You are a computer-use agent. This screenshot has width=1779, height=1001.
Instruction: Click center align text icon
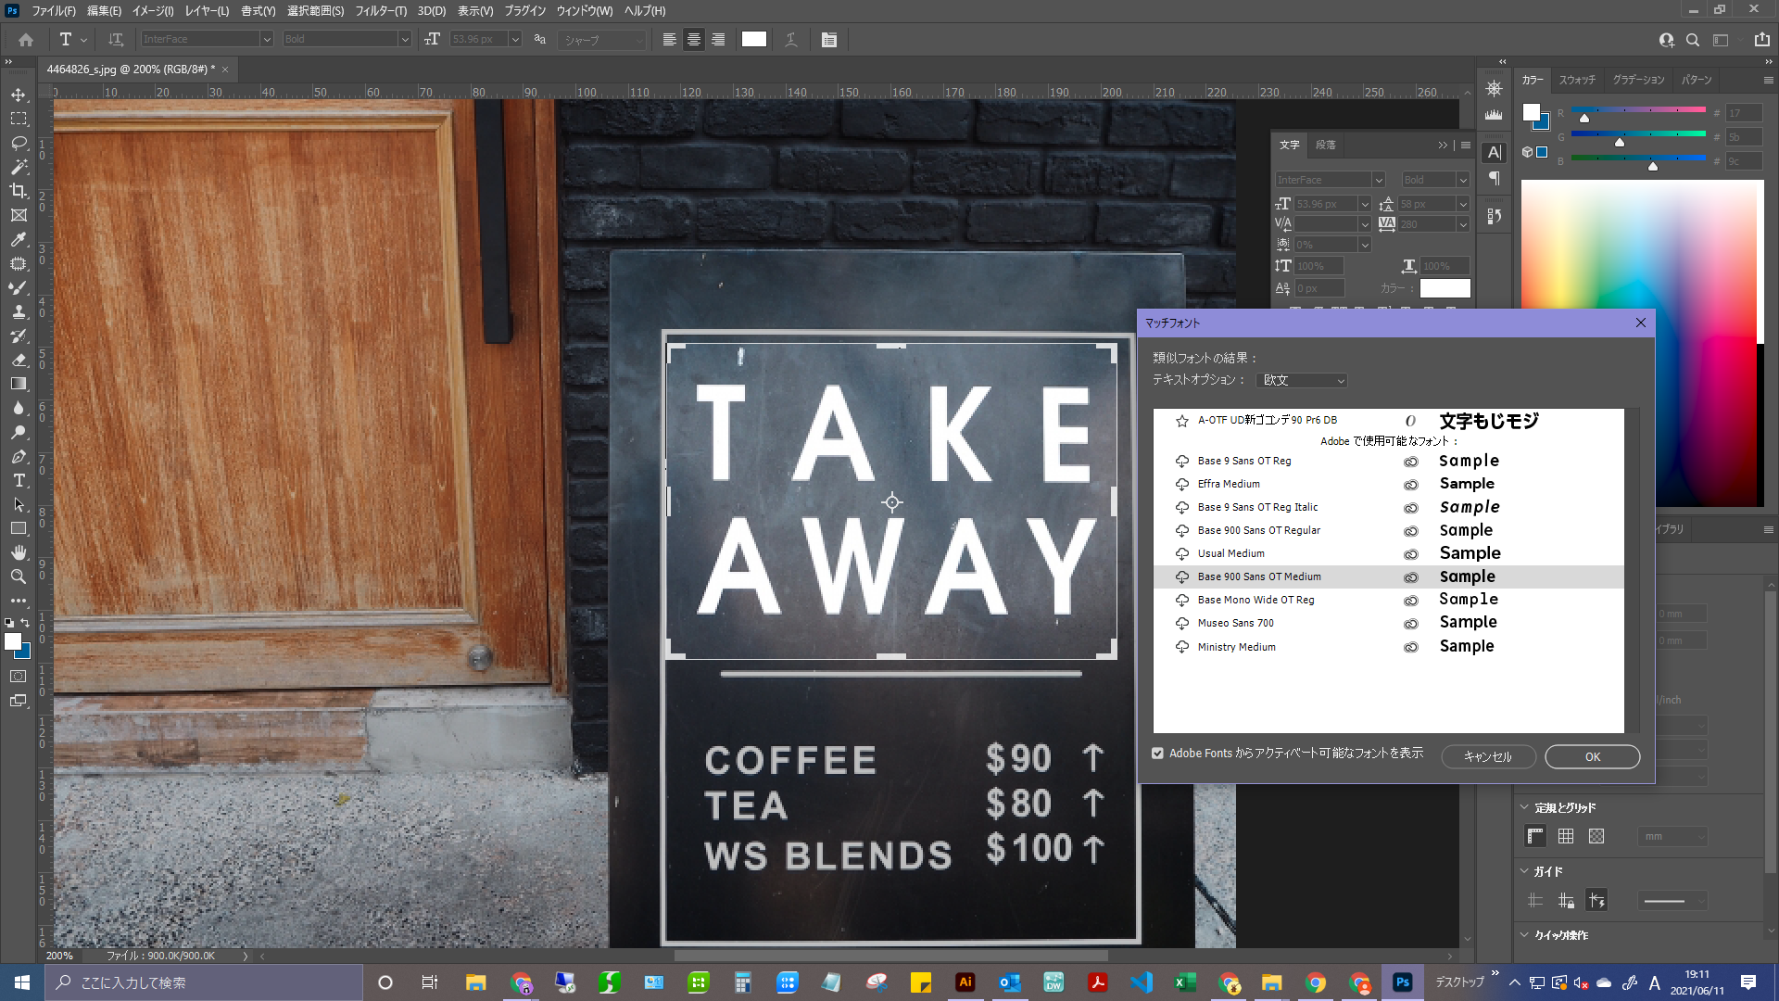(x=693, y=40)
